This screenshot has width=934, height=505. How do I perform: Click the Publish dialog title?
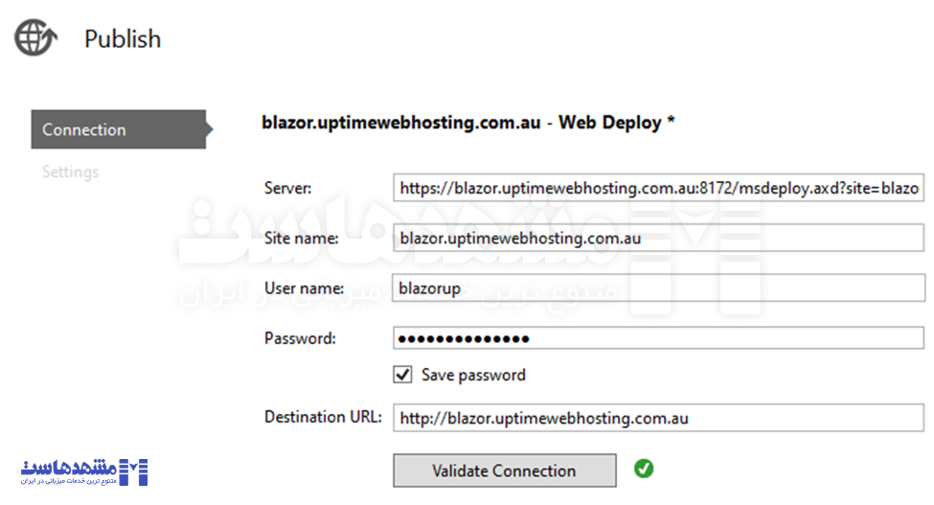[x=123, y=39]
